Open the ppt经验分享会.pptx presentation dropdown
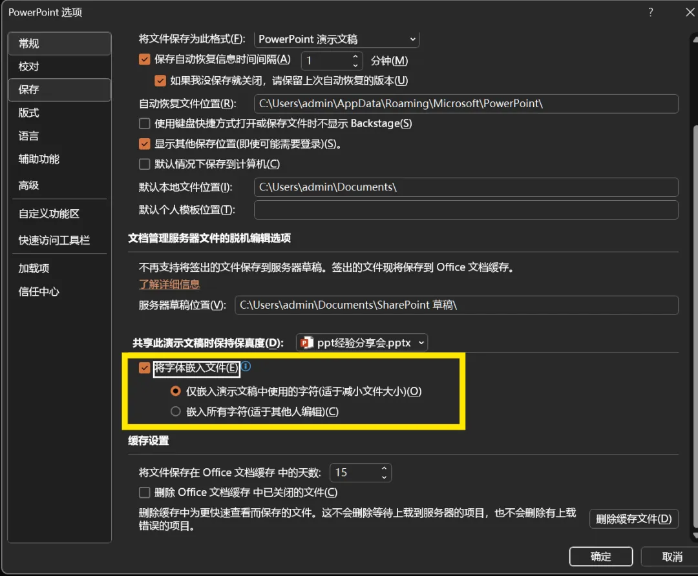 click(x=362, y=343)
